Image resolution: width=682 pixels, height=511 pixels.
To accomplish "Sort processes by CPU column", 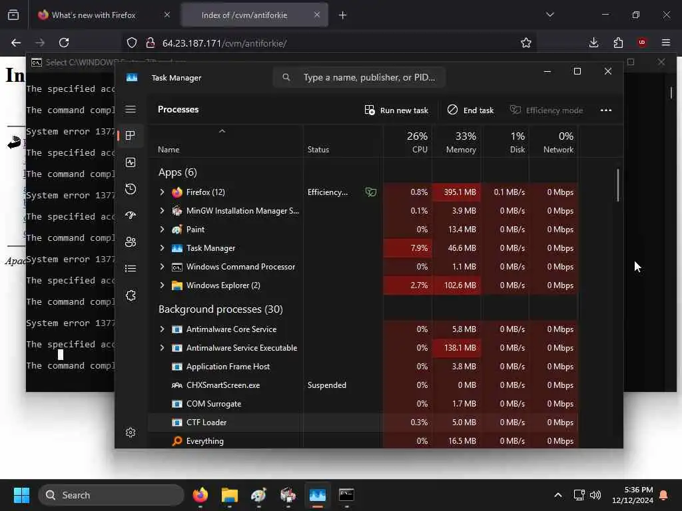I will pyautogui.click(x=408, y=142).
